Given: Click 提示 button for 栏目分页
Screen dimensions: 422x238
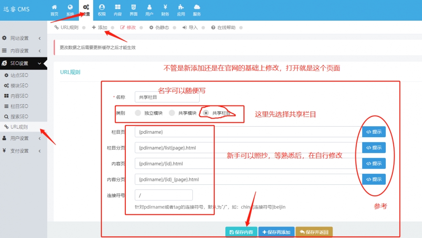Looking at the screenshot, I should (374, 148).
